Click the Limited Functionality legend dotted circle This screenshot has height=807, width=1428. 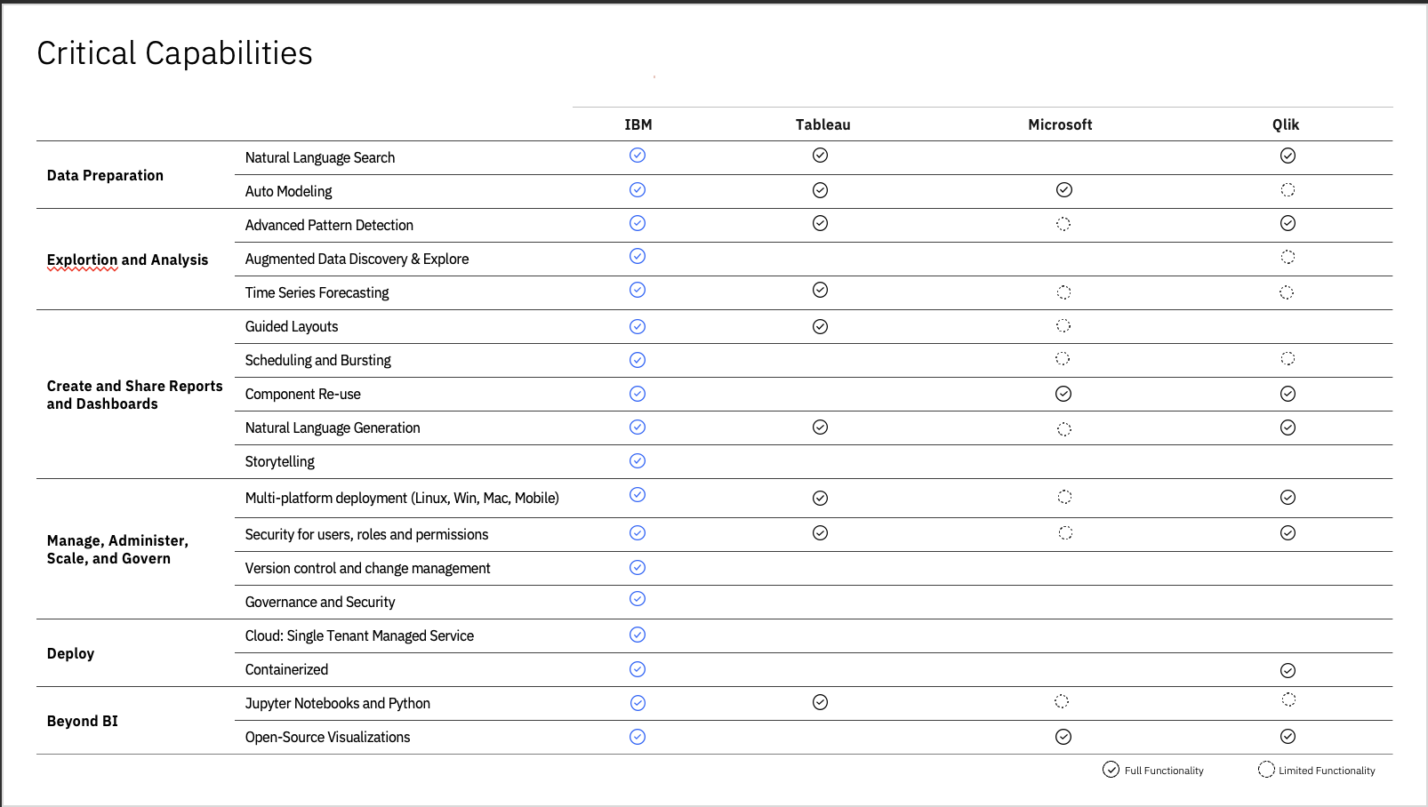(x=1266, y=770)
